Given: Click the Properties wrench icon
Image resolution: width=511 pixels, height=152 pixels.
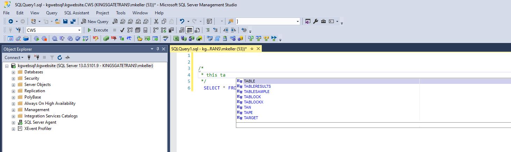Looking at the screenshot, I should [316, 21].
